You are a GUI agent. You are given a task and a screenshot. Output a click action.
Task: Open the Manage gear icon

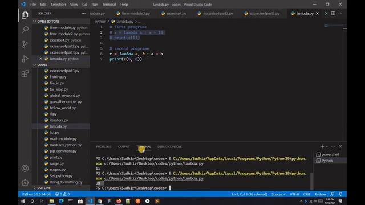(x=25, y=183)
